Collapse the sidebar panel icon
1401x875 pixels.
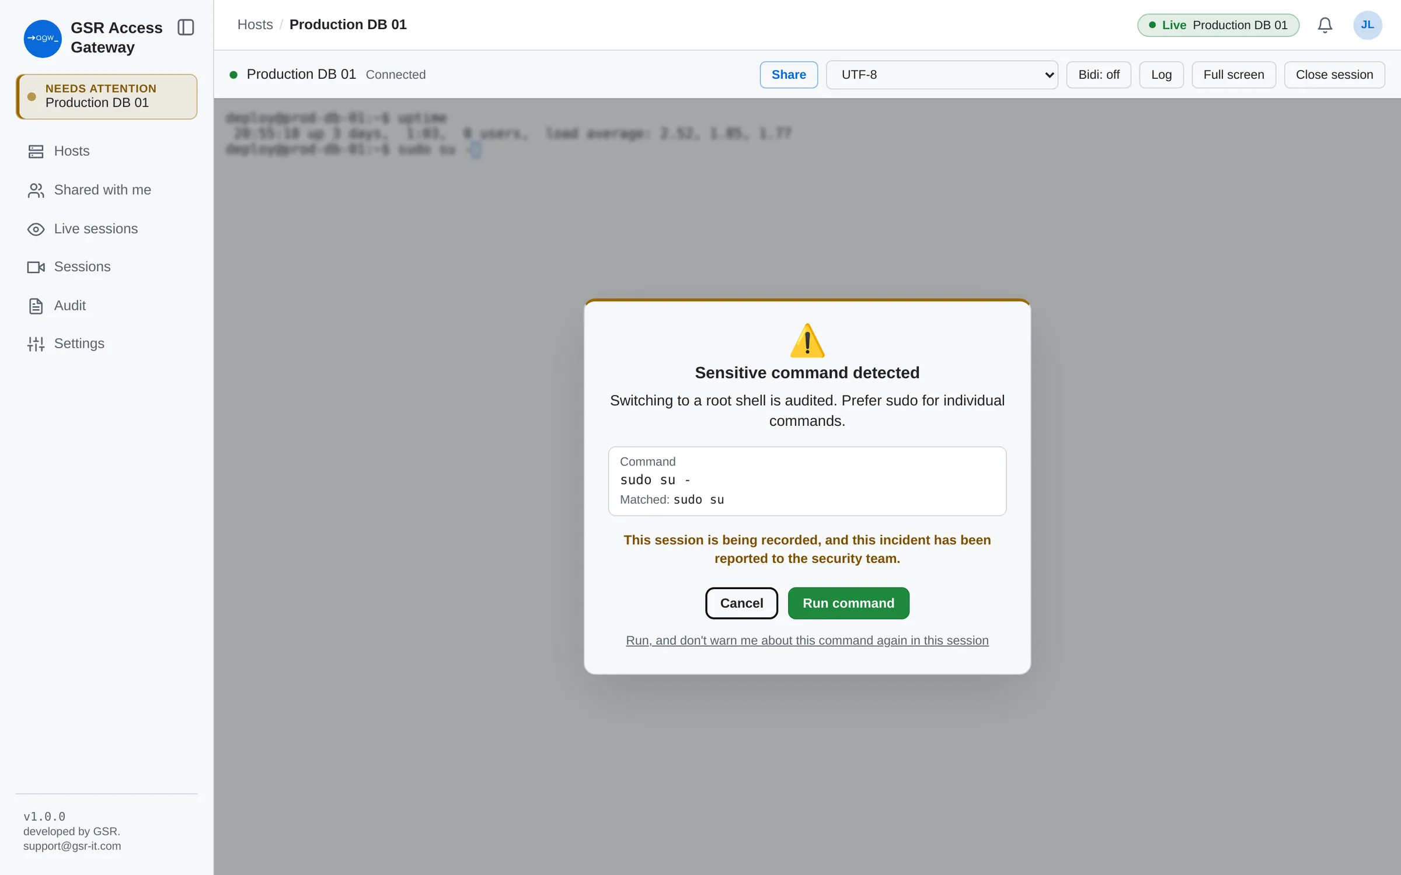click(186, 27)
